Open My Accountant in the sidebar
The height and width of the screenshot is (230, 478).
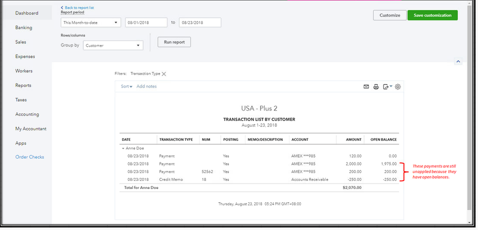(31, 129)
